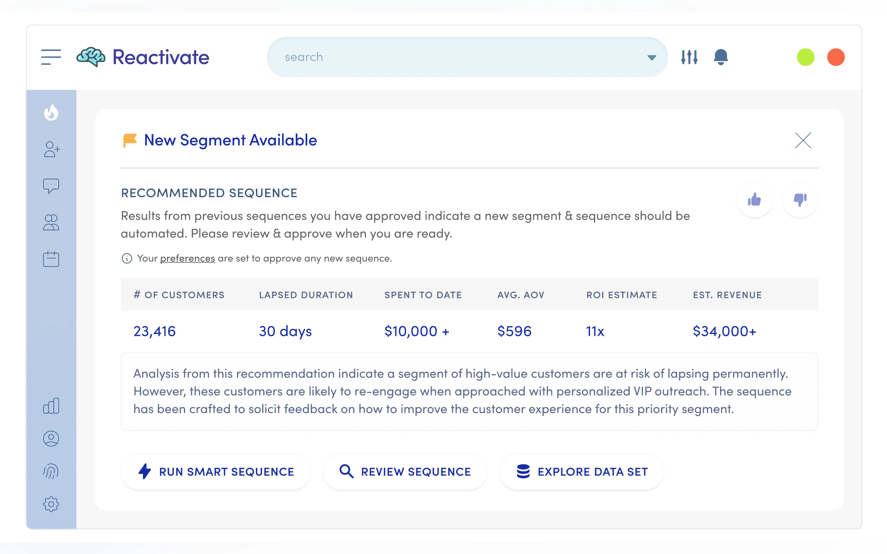Open the chat messages sidebar icon

[51, 186]
